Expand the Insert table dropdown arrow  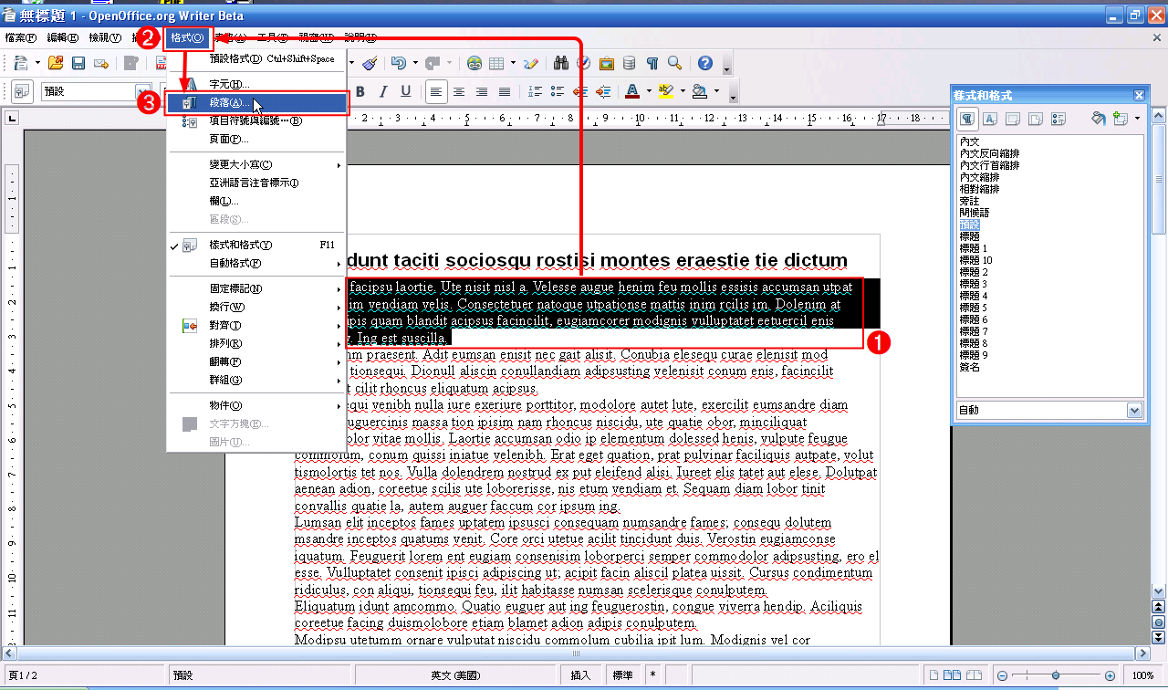click(513, 63)
